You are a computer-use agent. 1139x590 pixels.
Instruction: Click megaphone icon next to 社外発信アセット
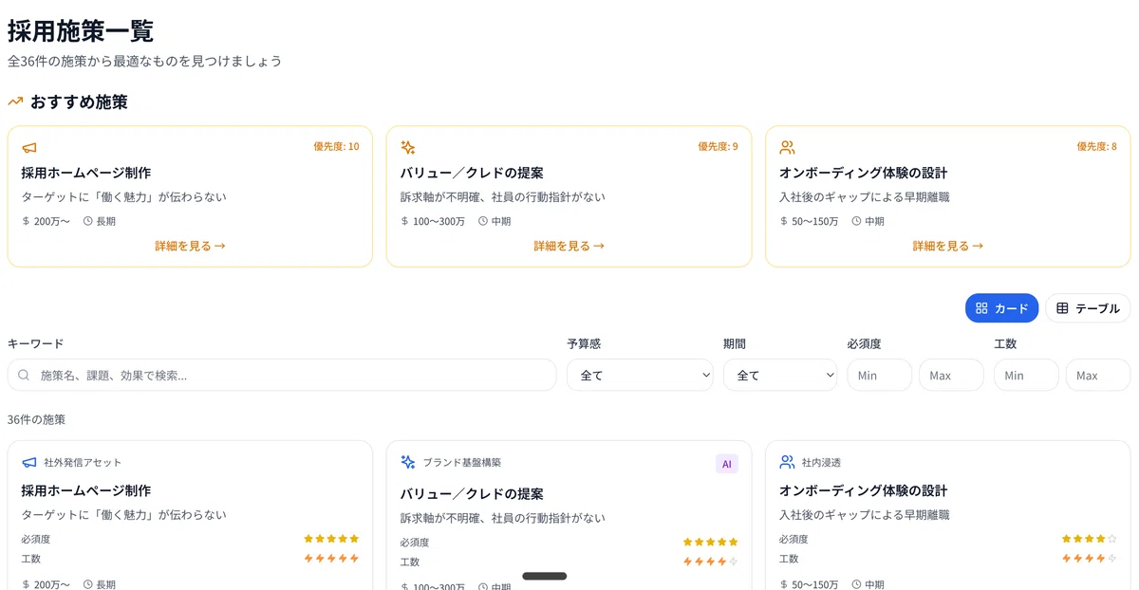29,463
